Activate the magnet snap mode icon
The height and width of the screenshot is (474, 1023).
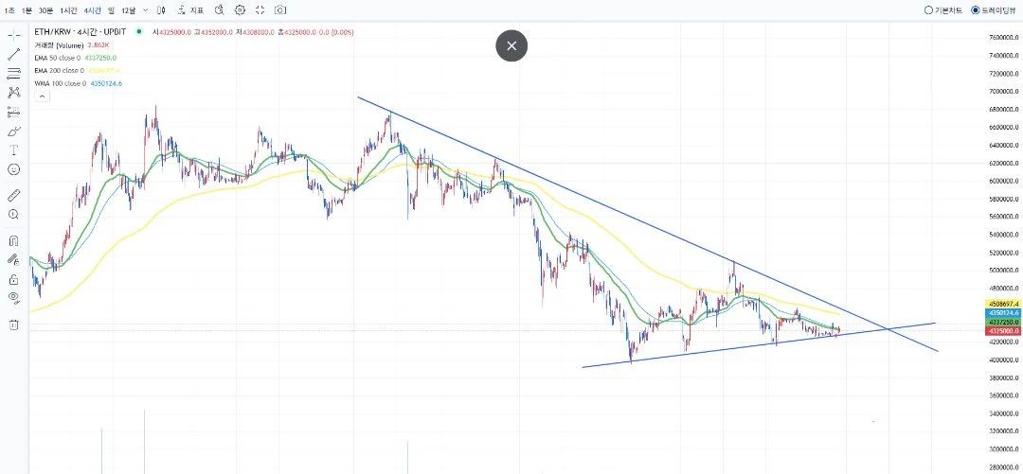coord(13,240)
